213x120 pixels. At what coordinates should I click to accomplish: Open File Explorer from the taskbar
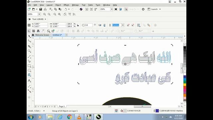(x=50, y=117)
